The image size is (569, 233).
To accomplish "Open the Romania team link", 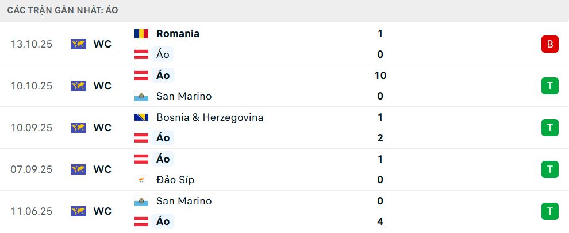I will coord(178,34).
